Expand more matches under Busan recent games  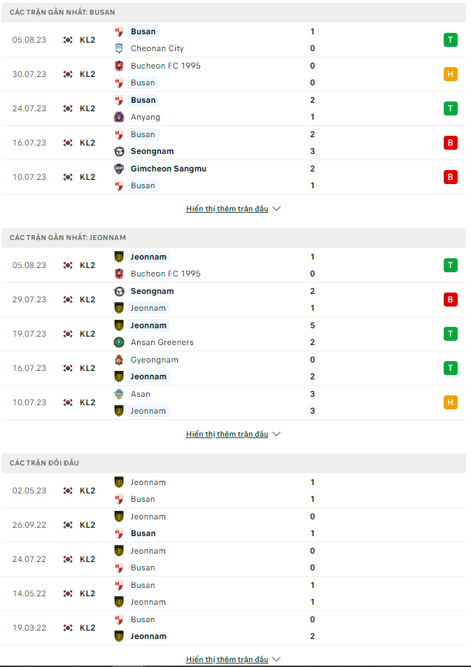(x=233, y=209)
